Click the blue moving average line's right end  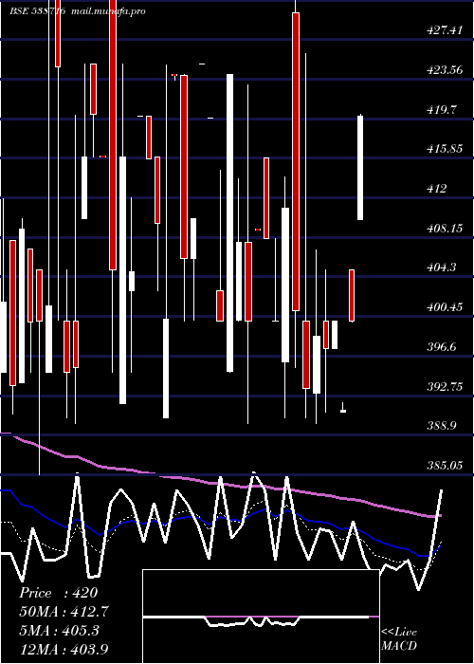click(439, 547)
